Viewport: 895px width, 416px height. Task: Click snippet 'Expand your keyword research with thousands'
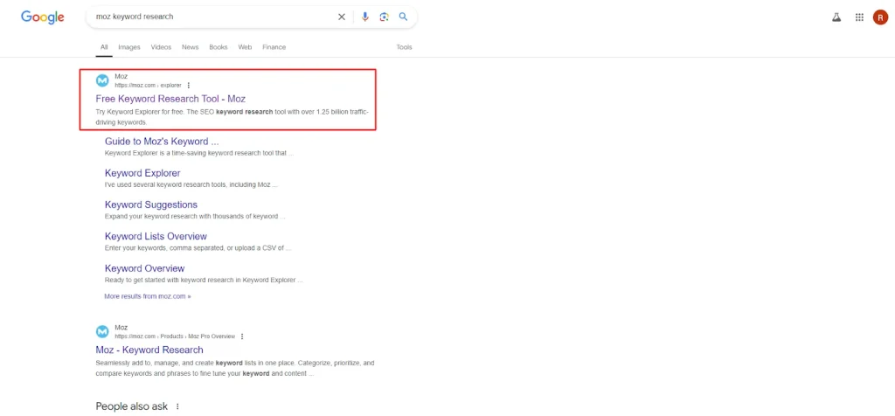[x=195, y=217]
